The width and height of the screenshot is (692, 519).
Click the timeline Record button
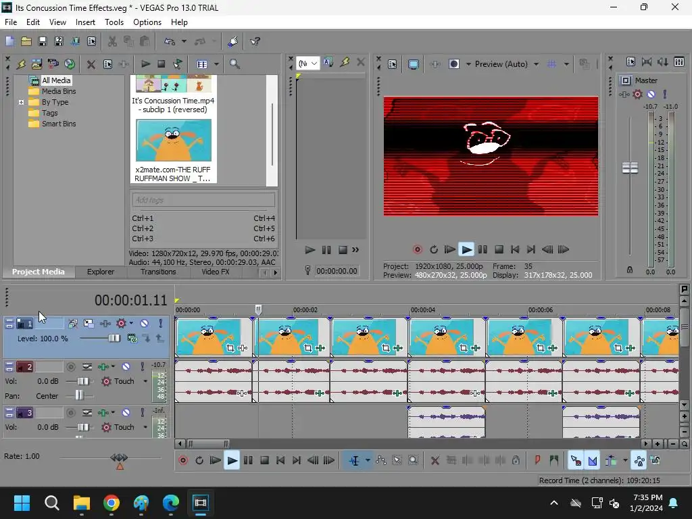[x=183, y=460]
